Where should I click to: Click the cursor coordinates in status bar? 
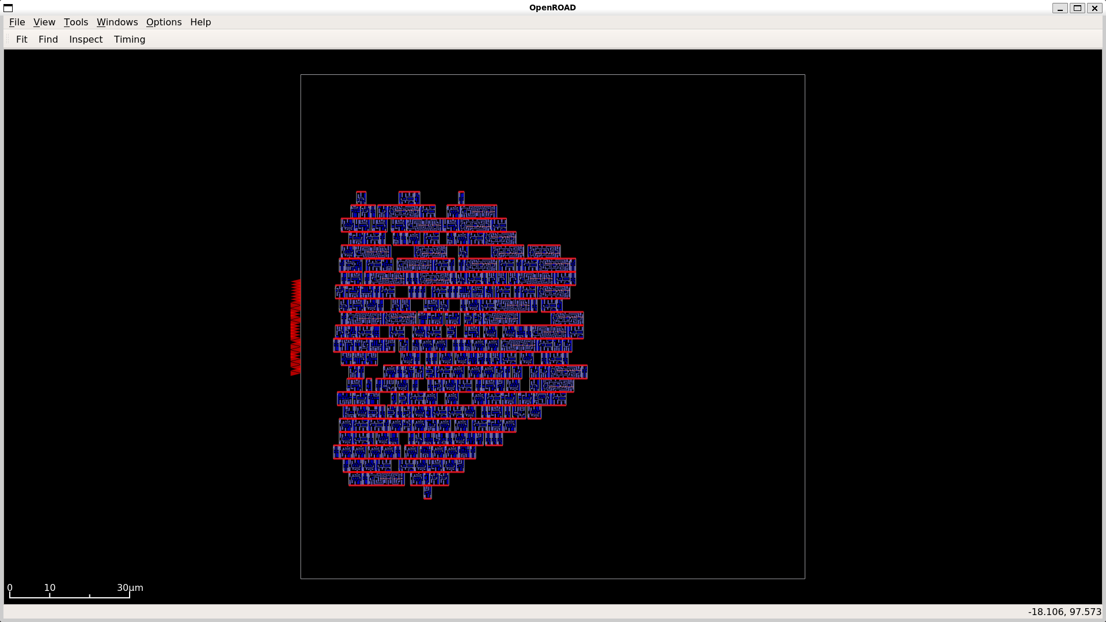click(1064, 612)
